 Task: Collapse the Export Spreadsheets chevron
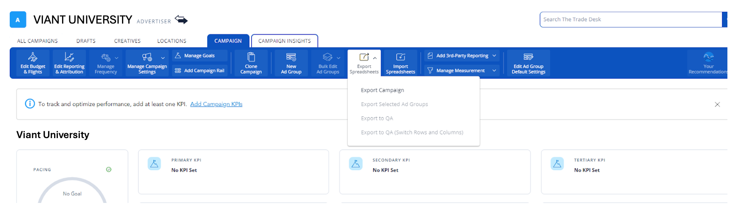tap(374, 58)
